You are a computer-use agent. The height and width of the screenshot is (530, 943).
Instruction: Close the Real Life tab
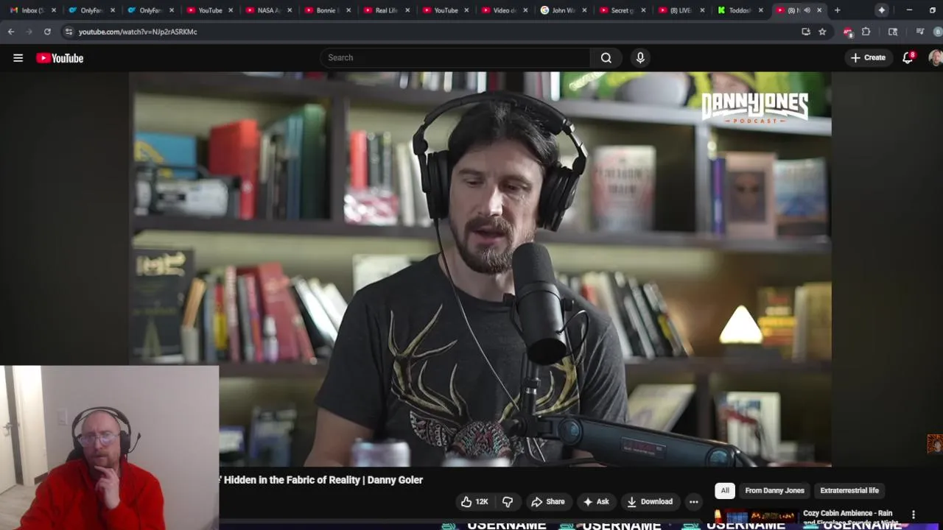(407, 10)
